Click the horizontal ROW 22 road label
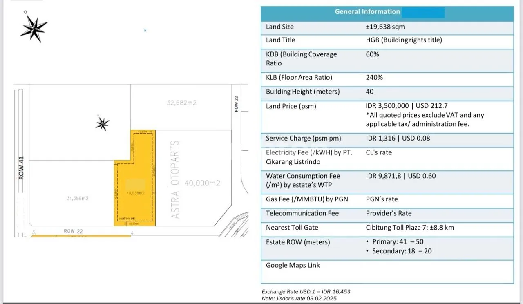The height and width of the screenshot is (304, 523). 73,231
